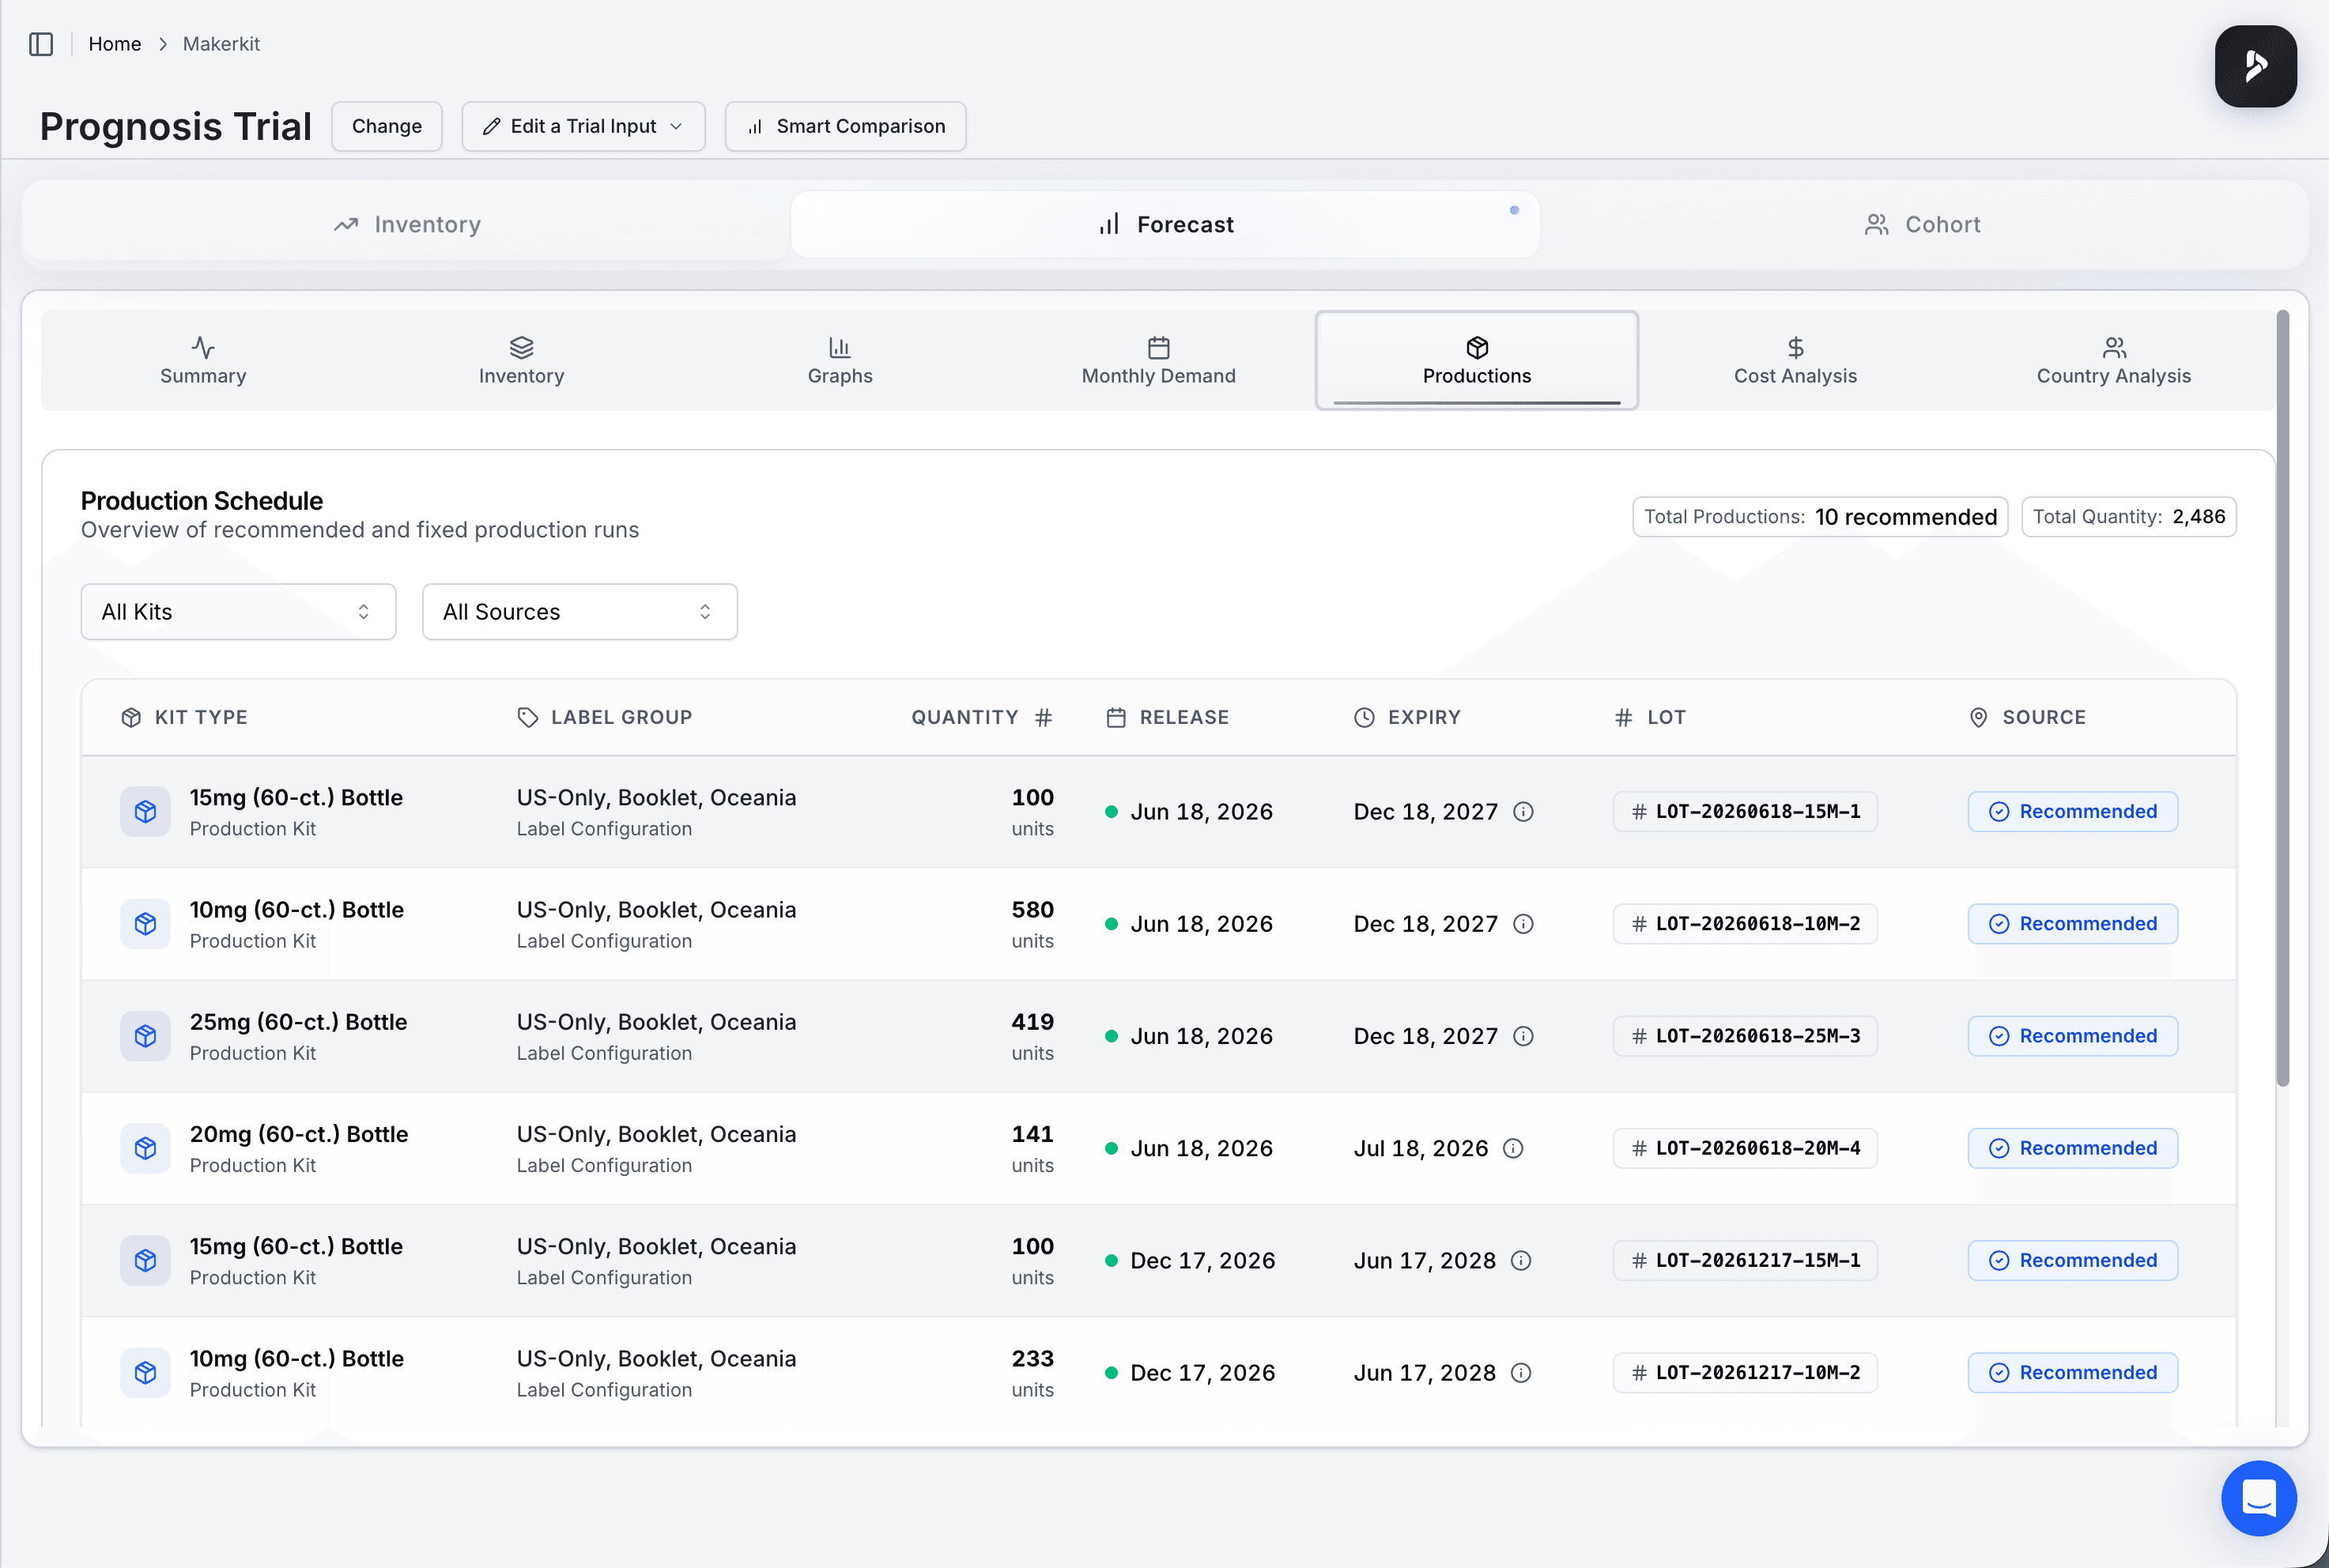Click the hash icon next to Quantity header
The width and height of the screenshot is (2329, 1568).
point(1043,717)
